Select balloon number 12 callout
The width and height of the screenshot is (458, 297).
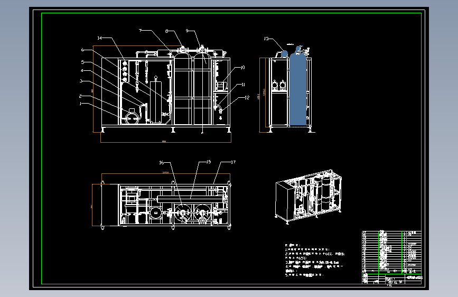tap(247, 98)
